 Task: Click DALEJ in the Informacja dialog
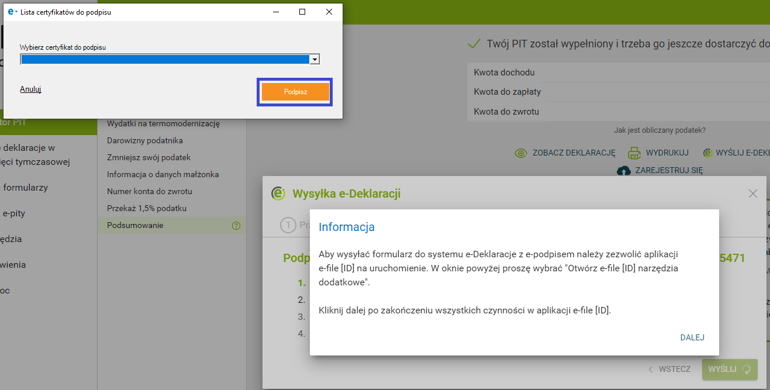[x=692, y=337]
